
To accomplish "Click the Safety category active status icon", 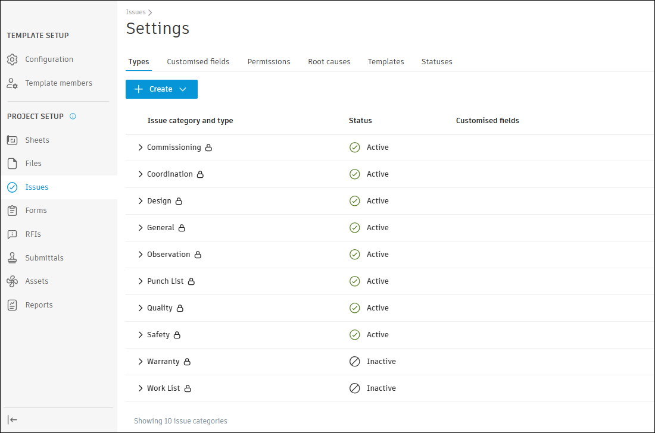I will 355,335.
